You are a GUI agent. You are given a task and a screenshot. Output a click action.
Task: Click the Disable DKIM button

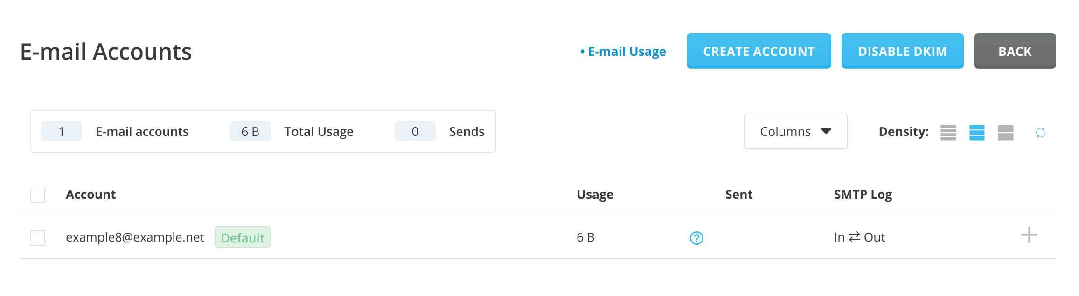coord(902,51)
